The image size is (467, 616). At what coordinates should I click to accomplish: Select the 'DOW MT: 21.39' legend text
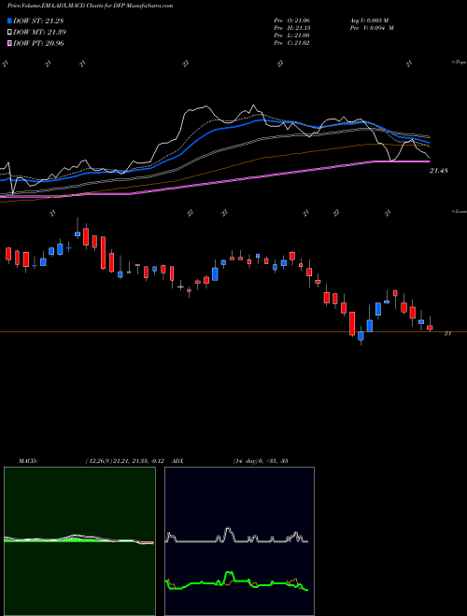coord(40,33)
